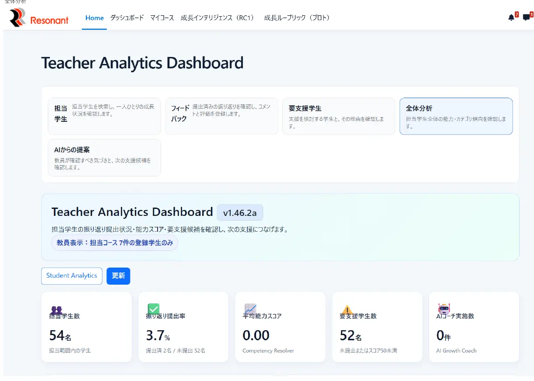
Task: Go to the Home tab
Action: coord(95,18)
